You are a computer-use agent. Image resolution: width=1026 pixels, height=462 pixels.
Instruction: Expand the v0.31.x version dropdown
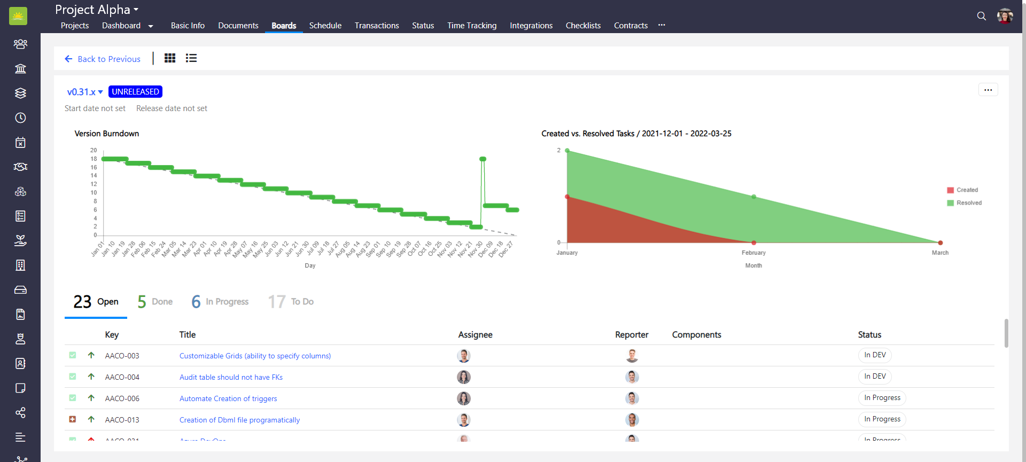(85, 92)
